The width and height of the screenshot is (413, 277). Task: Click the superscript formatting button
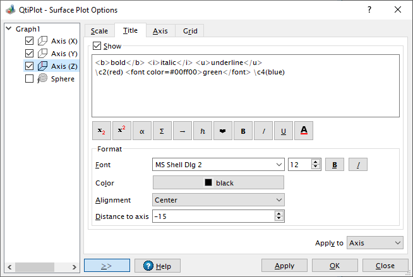(x=122, y=131)
